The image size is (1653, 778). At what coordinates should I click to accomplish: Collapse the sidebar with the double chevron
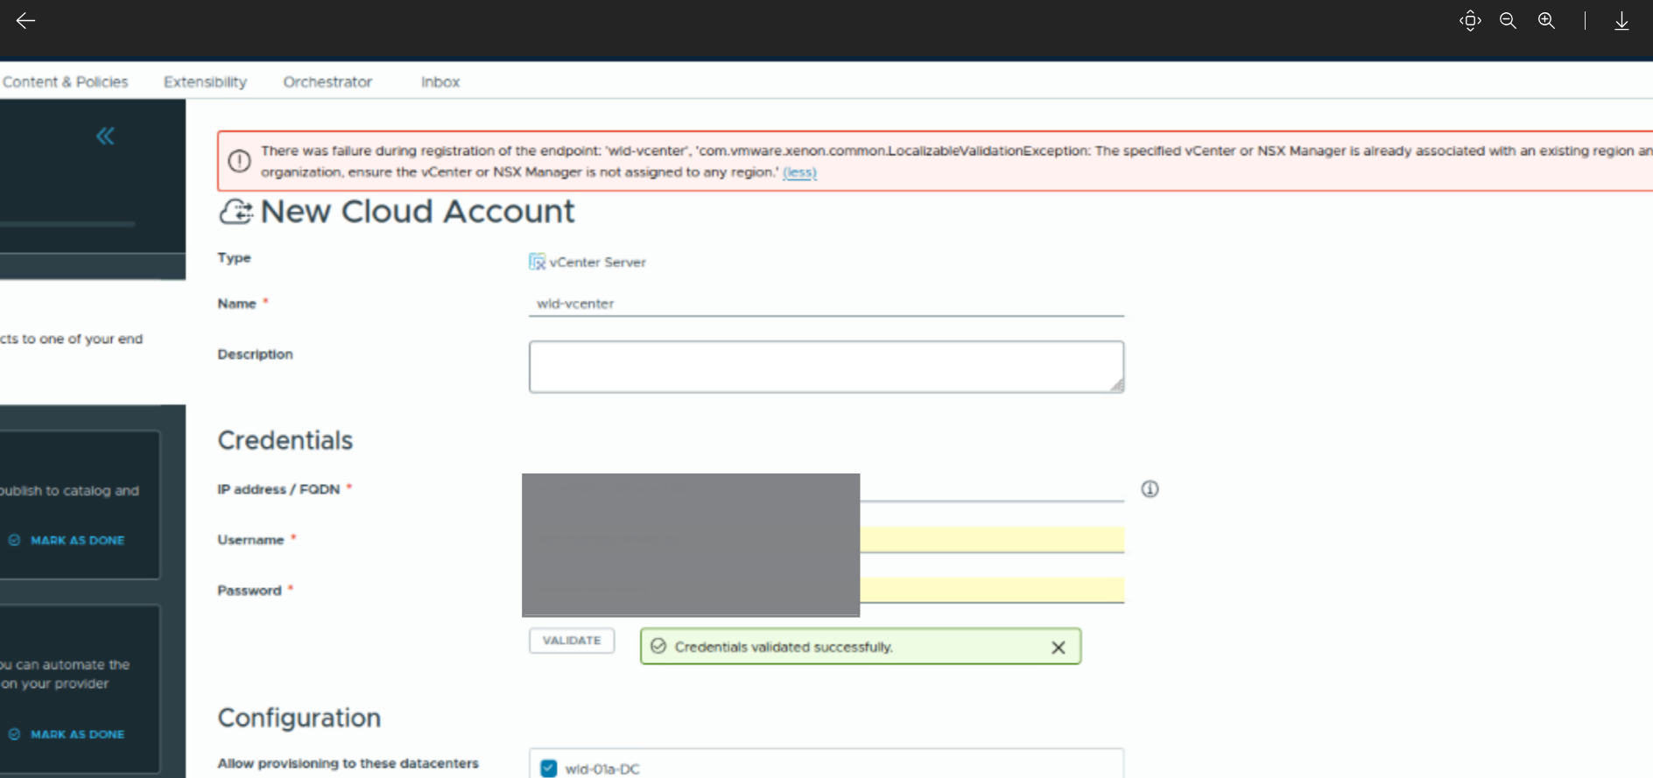[x=105, y=136]
